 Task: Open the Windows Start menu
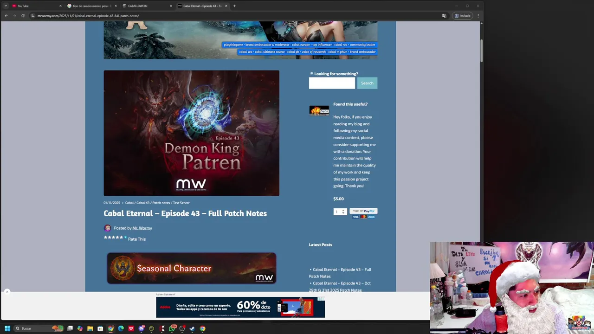[7, 328]
